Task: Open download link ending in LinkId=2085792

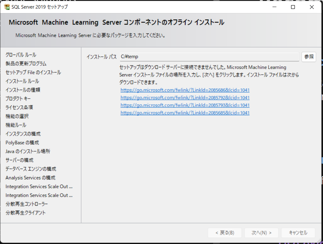Action: pyautogui.click(x=185, y=98)
